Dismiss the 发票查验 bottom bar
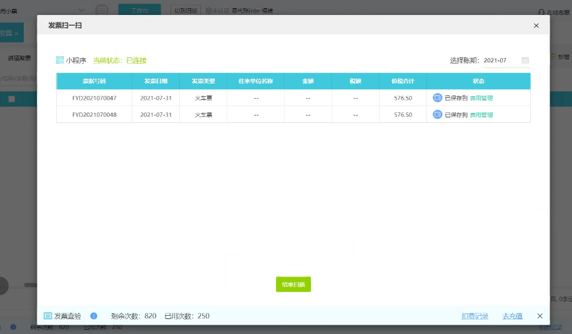 (x=540, y=316)
